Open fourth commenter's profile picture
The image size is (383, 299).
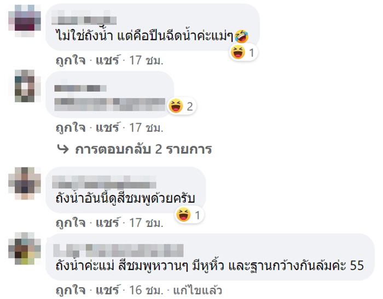point(25,249)
